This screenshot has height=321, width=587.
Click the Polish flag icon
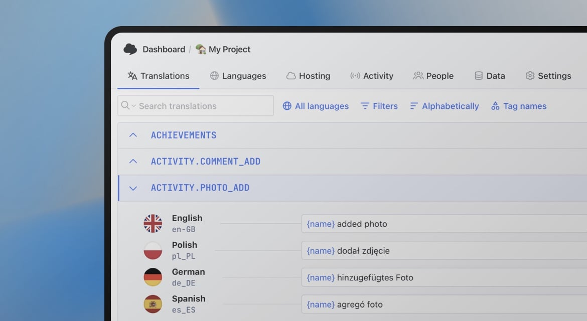click(x=153, y=250)
